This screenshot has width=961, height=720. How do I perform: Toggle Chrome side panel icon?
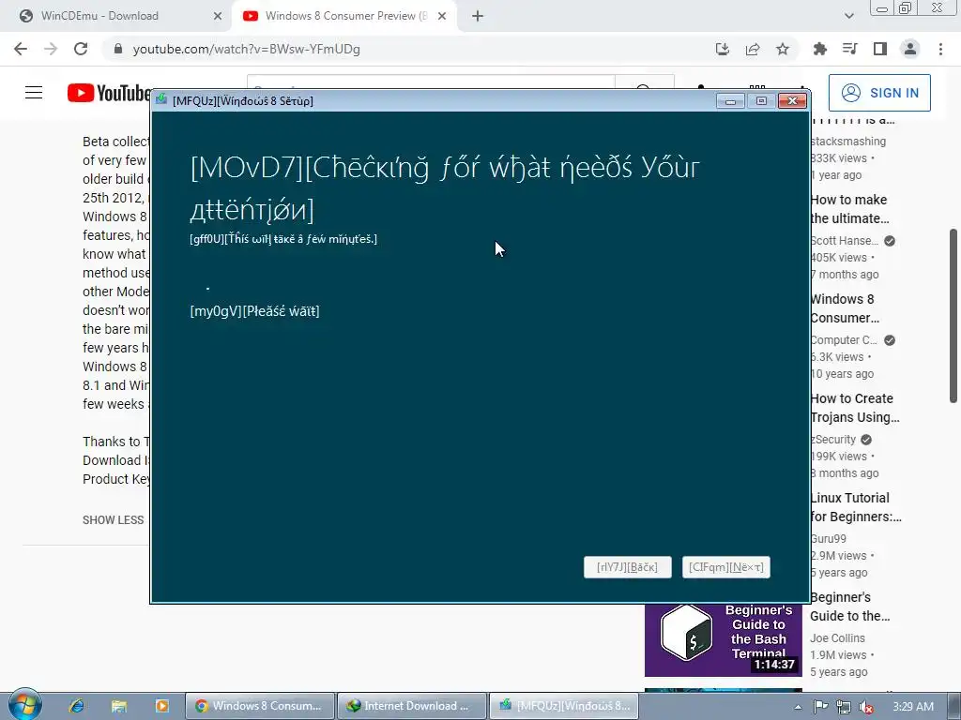point(880,49)
